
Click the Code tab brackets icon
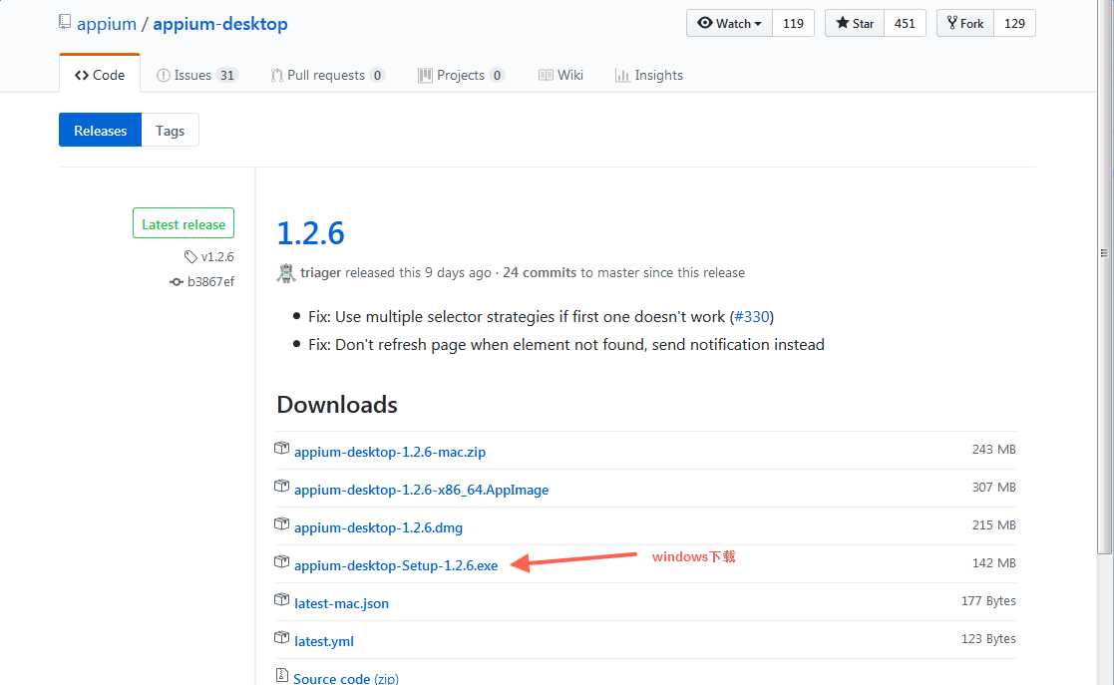(82, 76)
